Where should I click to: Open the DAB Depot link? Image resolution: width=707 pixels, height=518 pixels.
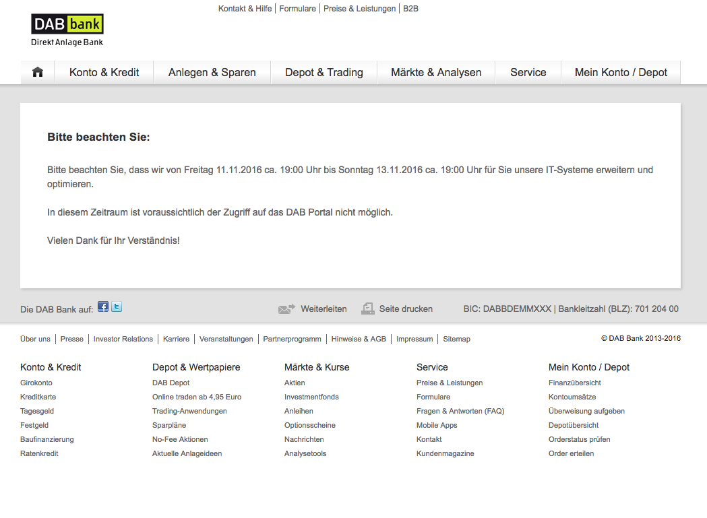point(171,383)
